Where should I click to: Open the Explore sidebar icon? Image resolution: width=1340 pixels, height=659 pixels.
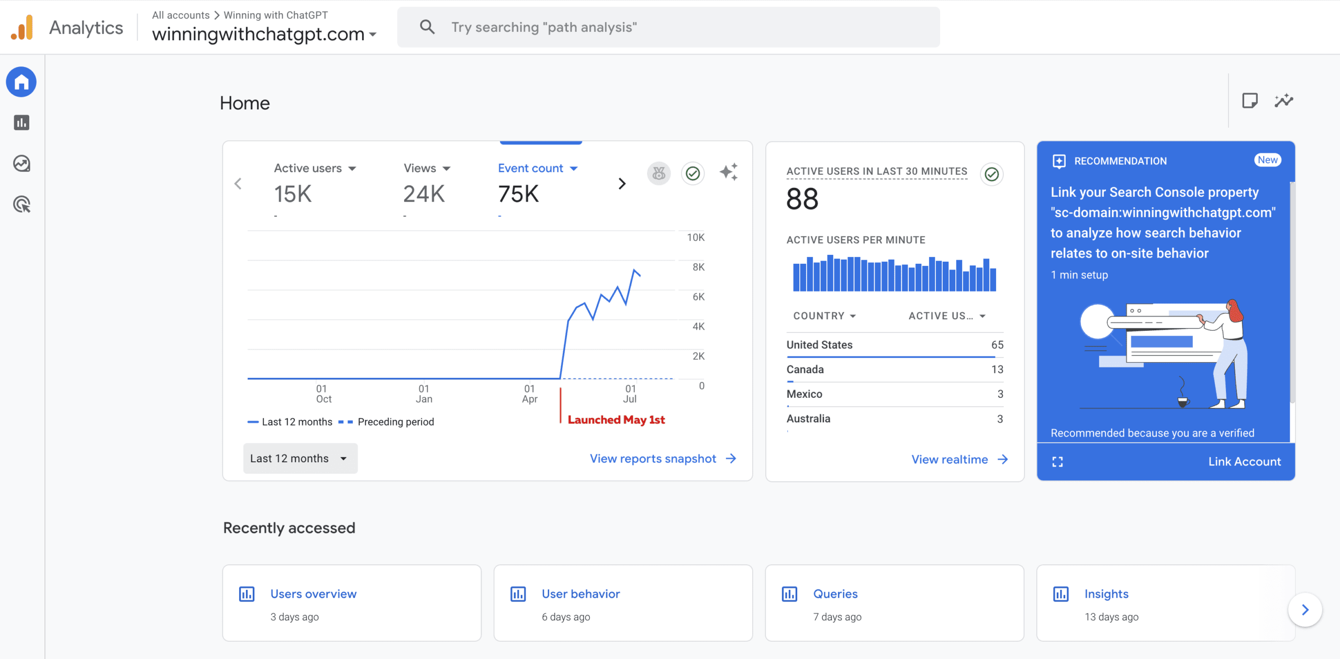point(21,164)
